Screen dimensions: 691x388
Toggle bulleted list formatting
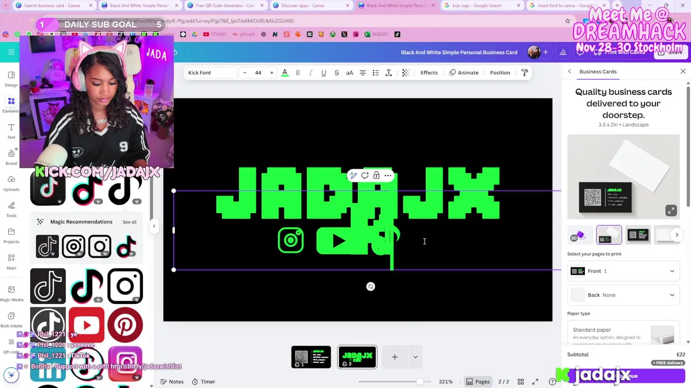click(x=375, y=73)
